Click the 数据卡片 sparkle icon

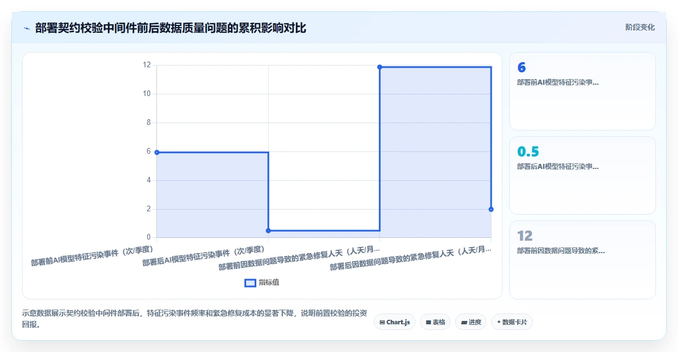tap(498, 322)
